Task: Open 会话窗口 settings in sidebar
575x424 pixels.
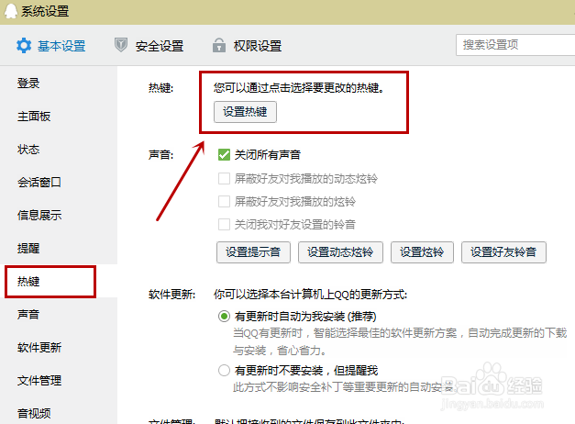Action: coord(39,182)
